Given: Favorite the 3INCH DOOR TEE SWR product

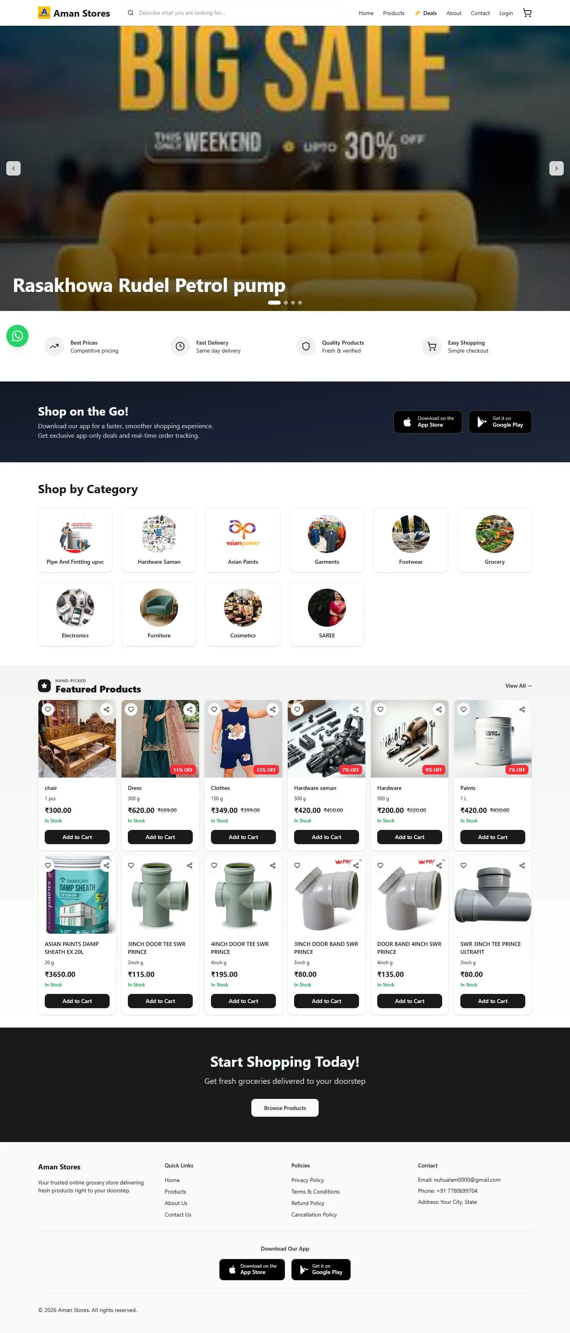Looking at the screenshot, I should [x=131, y=866].
